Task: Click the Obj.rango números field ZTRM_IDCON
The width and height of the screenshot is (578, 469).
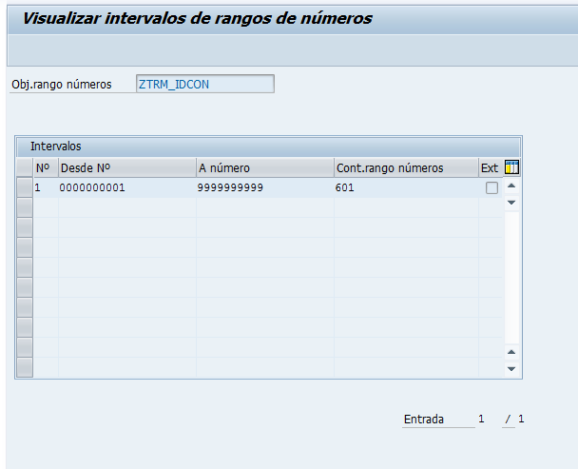Action: [x=204, y=84]
